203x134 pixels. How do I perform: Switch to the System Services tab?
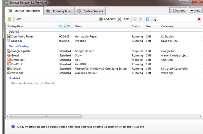[90, 11]
